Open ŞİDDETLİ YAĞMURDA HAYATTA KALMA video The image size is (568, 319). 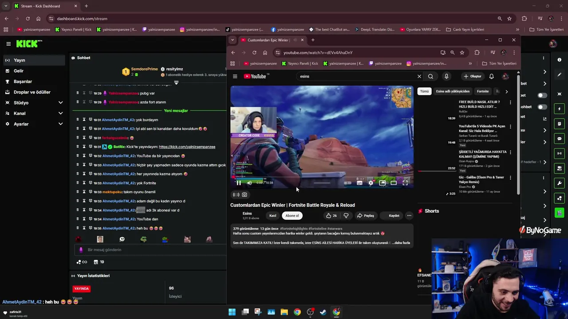[482, 154]
